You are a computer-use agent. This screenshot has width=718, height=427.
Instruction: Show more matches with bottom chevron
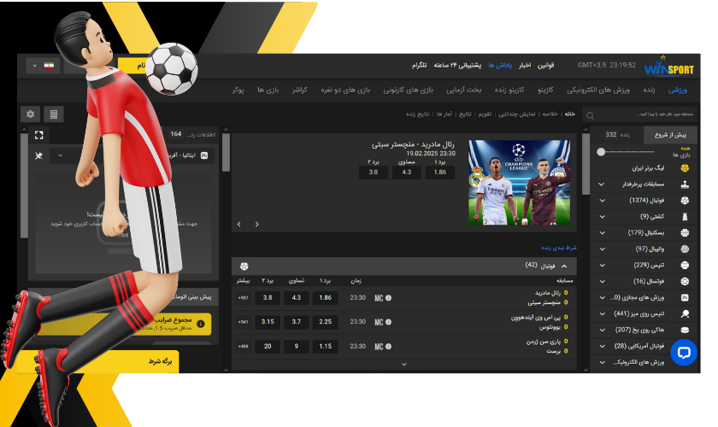click(403, 365)
